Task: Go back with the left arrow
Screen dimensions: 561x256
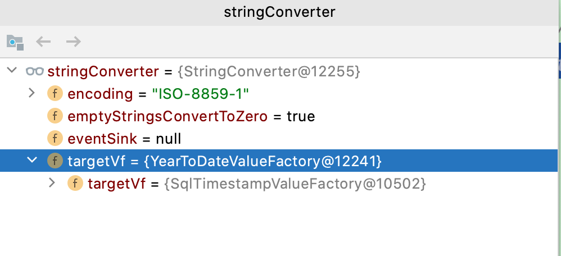Action: [43, 42]
